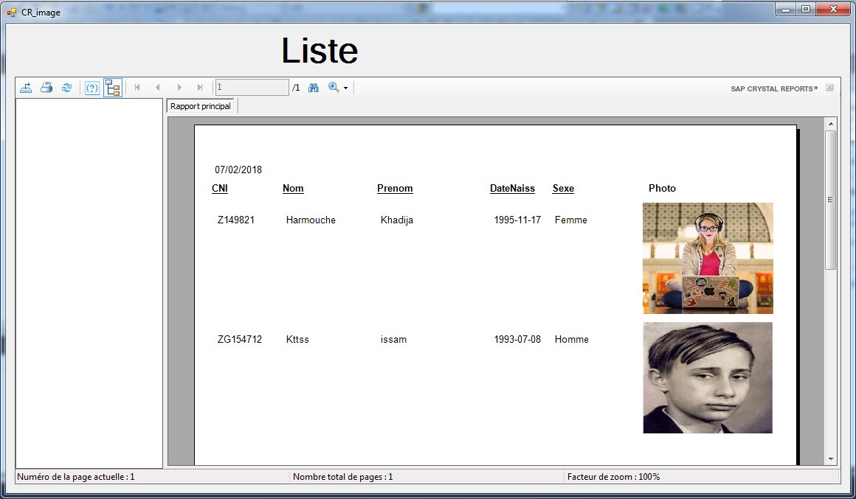Viewport: 856px width, 499px height.
Task: Click issam's black-and-white portrait photo
Action: (708, 378)
